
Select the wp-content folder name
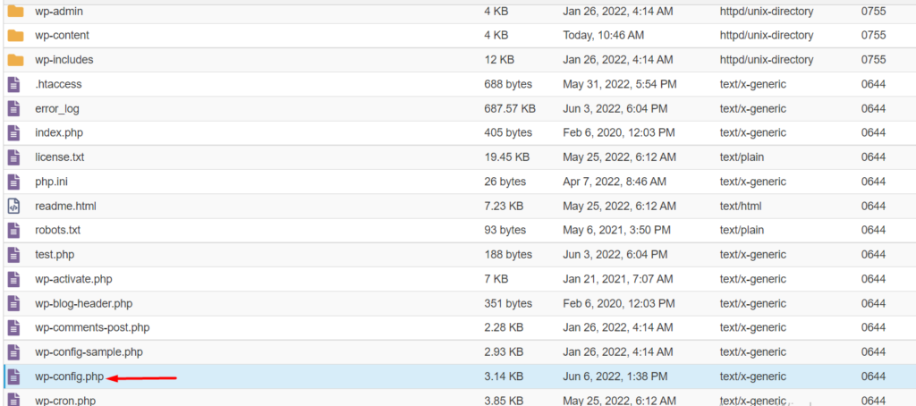point(62,35)
